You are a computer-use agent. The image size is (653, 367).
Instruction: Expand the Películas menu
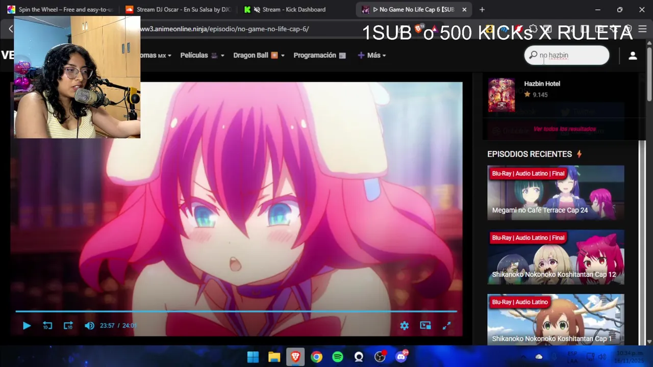pos(202,55)
